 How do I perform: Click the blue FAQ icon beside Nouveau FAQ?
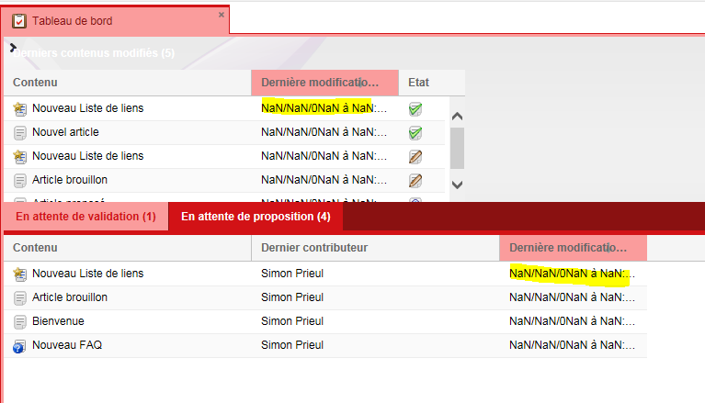20,345
